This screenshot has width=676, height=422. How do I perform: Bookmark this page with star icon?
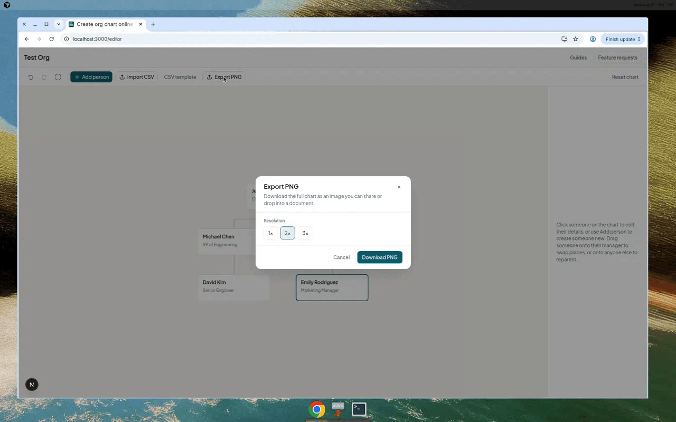click(576, 39)
